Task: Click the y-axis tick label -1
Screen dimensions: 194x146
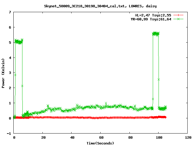Action: (x=9, y=134)
